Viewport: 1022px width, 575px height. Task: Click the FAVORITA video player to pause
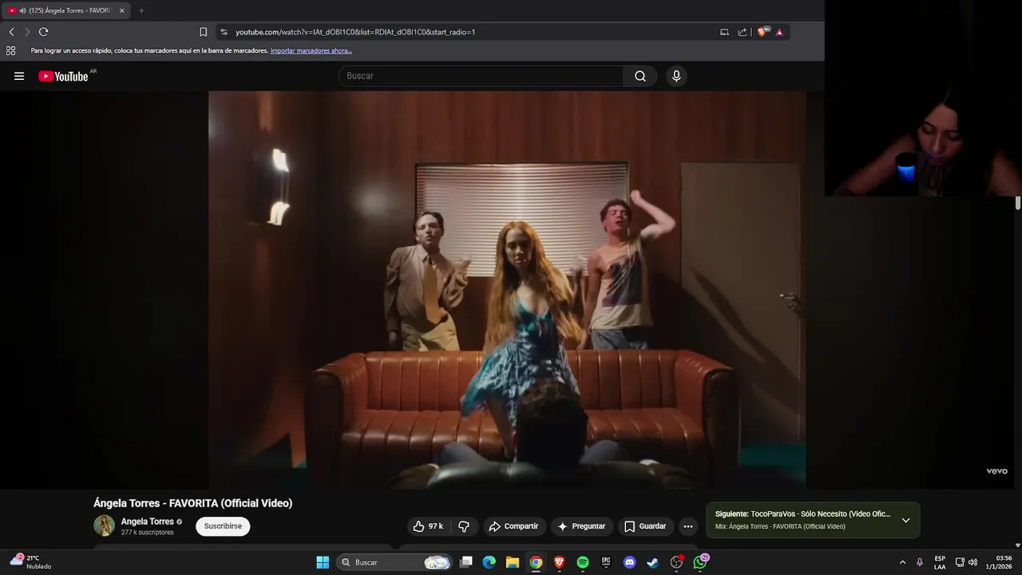click(507, 289)
